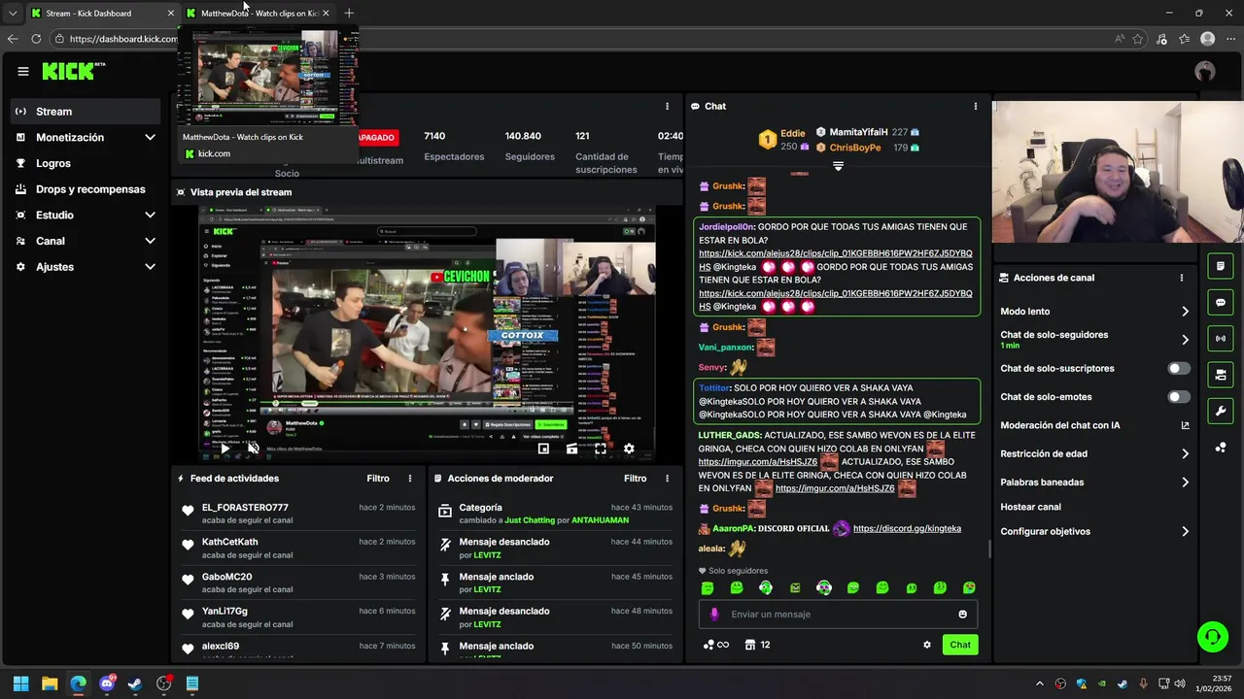Open the first kick.com clip link from Jordielpollon
The width and height of the screenshot is (1244, 699).
coord(835,259)
